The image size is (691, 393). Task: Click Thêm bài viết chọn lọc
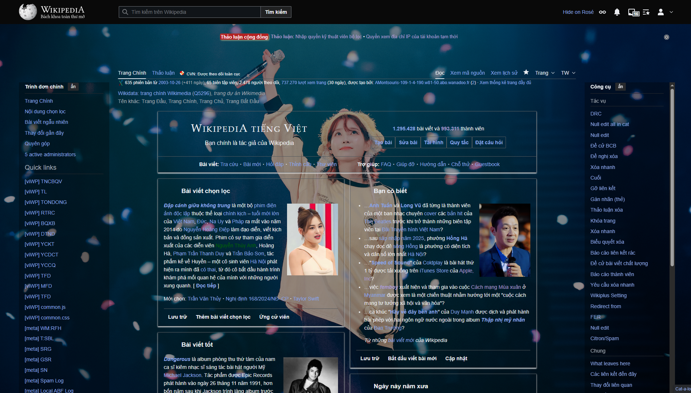pyautogui.click(x=223, y=317)
